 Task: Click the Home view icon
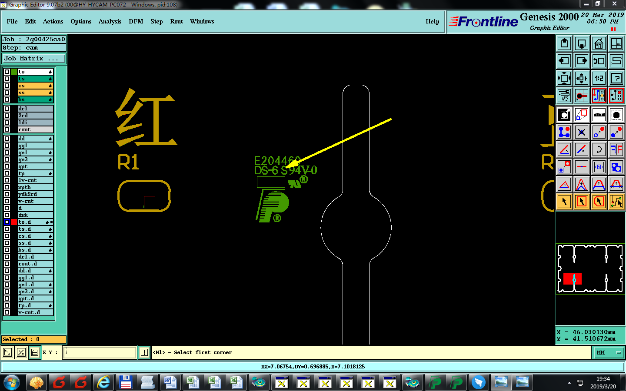pyautogui.click(x=599, y=43)
